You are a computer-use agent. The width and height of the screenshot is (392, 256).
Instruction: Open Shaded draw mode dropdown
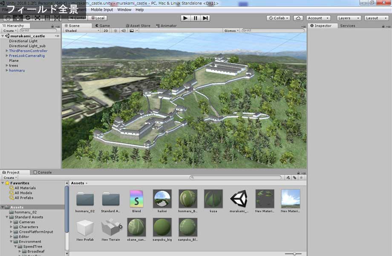pos(82,31)
